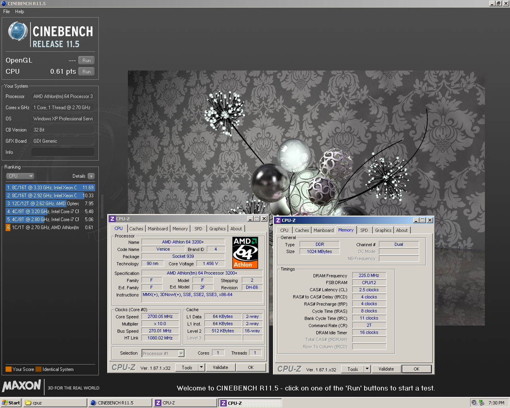The image size is (510, 408).
Task: Open the Windows Start button
Action: (x=11, y=403)
